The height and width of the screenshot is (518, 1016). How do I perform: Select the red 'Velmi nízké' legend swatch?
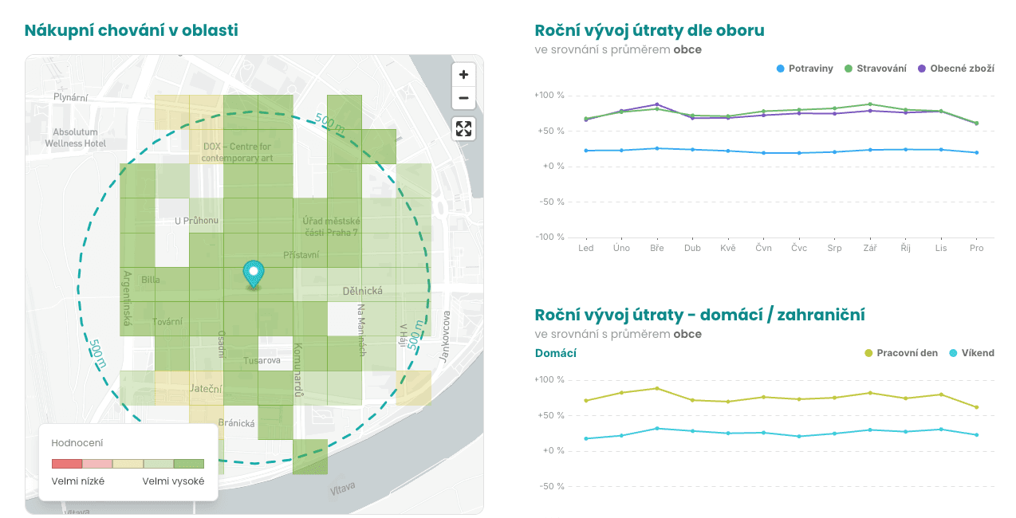[67, 464]
